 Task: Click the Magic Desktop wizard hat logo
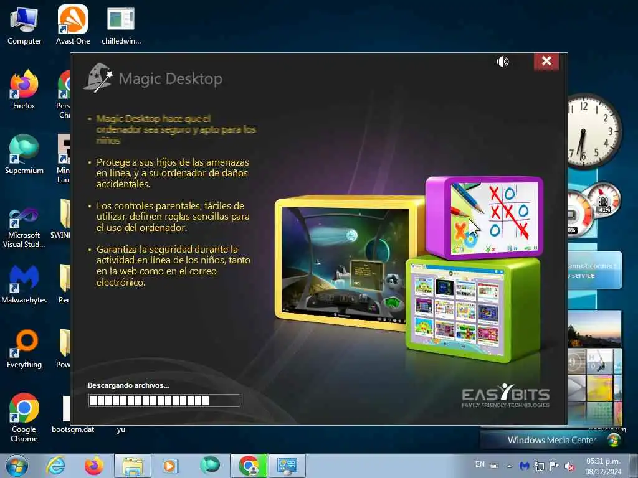pos(98,77)
